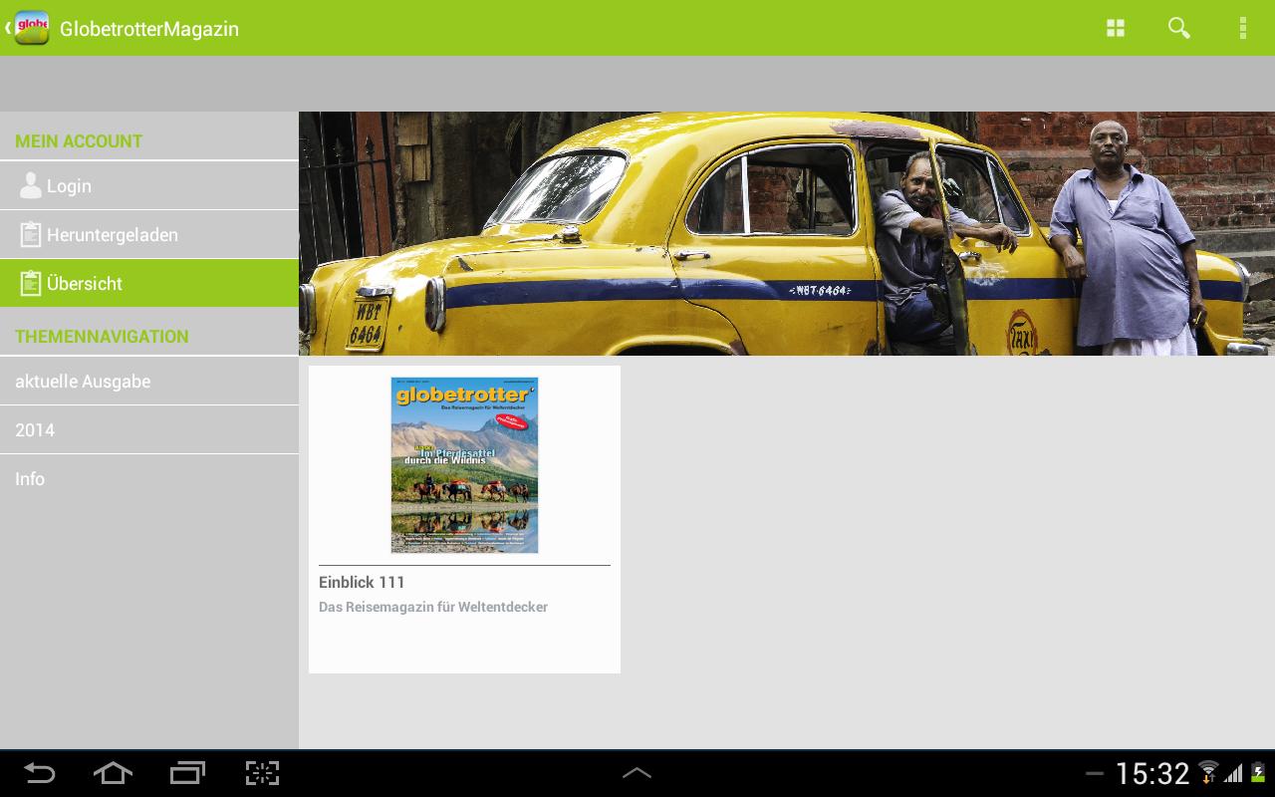This screenshot has width=1275, height=797.
Task: Click the Übersicht clipboard icon
Action: point(31,283)
